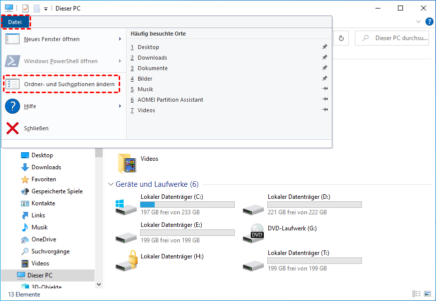This screenshot has width=436, height=301.
Task: Select OneDrive in the navigation pane
Action: [x=44, y=239]
